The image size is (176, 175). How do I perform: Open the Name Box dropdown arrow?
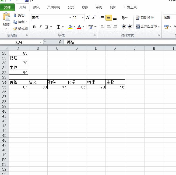(40, 42)
